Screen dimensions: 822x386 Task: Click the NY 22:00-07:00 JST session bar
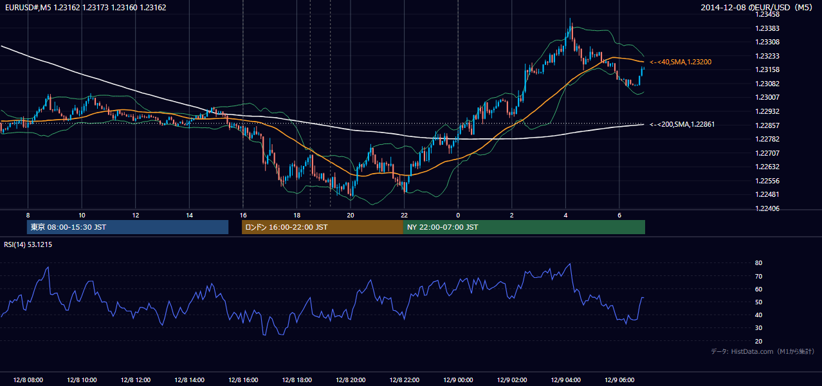[x=524, y=227]
